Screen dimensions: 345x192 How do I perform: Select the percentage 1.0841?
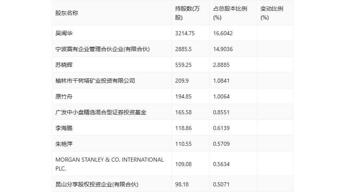pyautogui.click(x=221, y=81)
